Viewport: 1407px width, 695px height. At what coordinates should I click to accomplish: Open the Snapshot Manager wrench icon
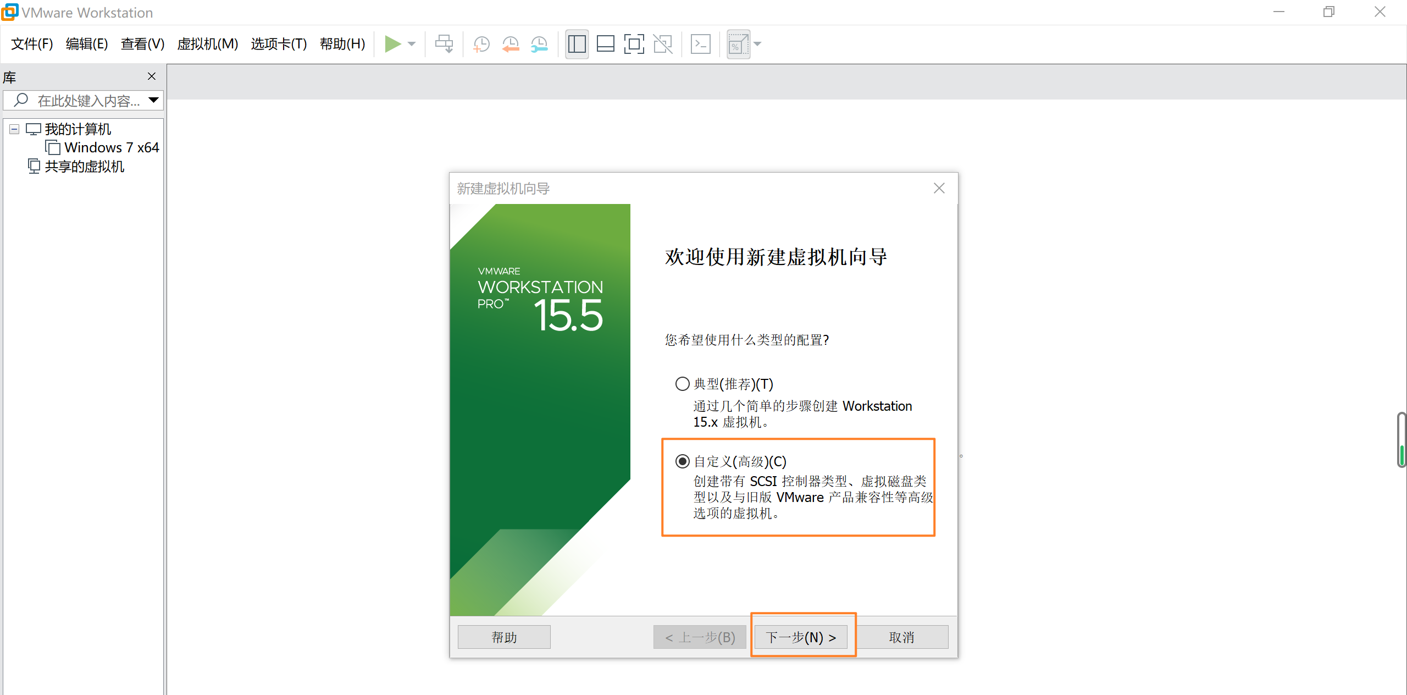[x=539, y=44]
